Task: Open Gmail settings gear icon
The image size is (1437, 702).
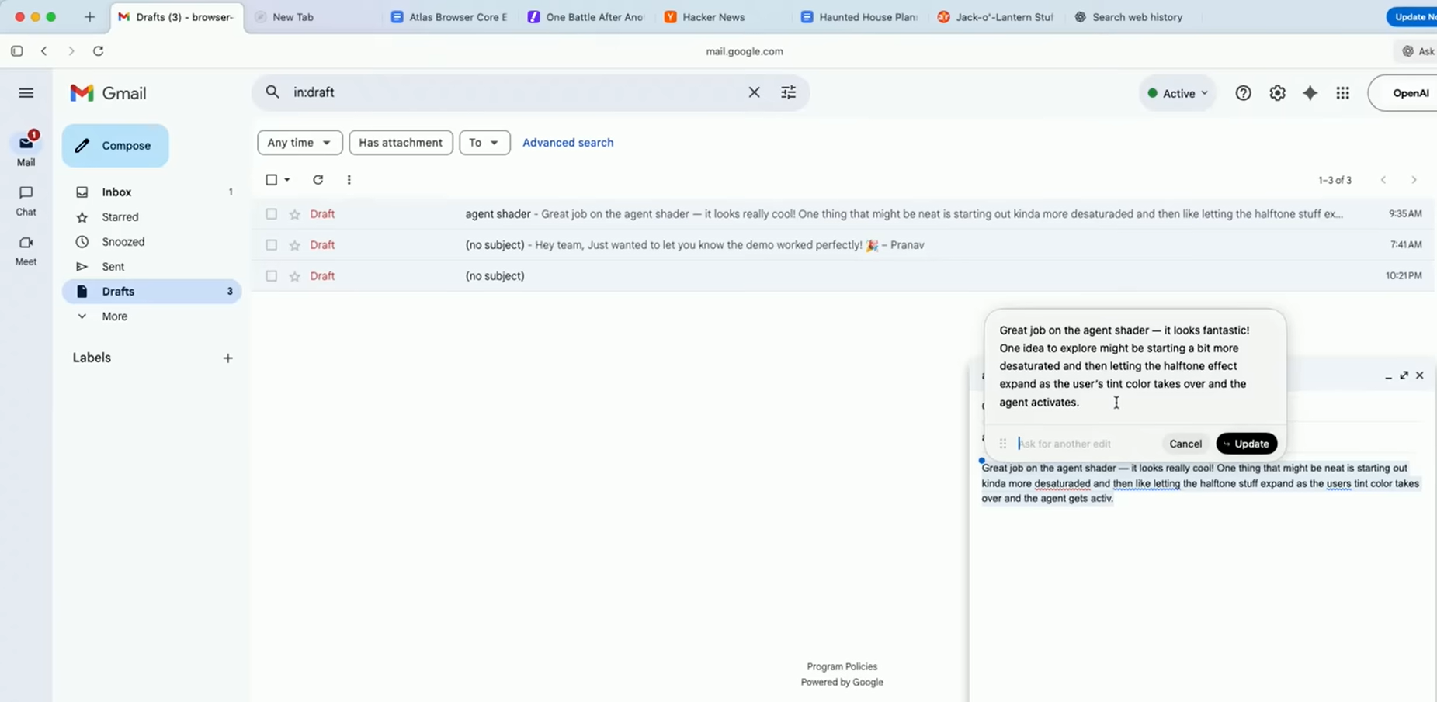Action: click(x=1277, y=93)
